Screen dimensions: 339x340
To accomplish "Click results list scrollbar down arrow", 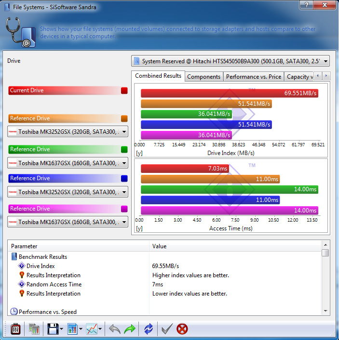I will pos(325,311).
